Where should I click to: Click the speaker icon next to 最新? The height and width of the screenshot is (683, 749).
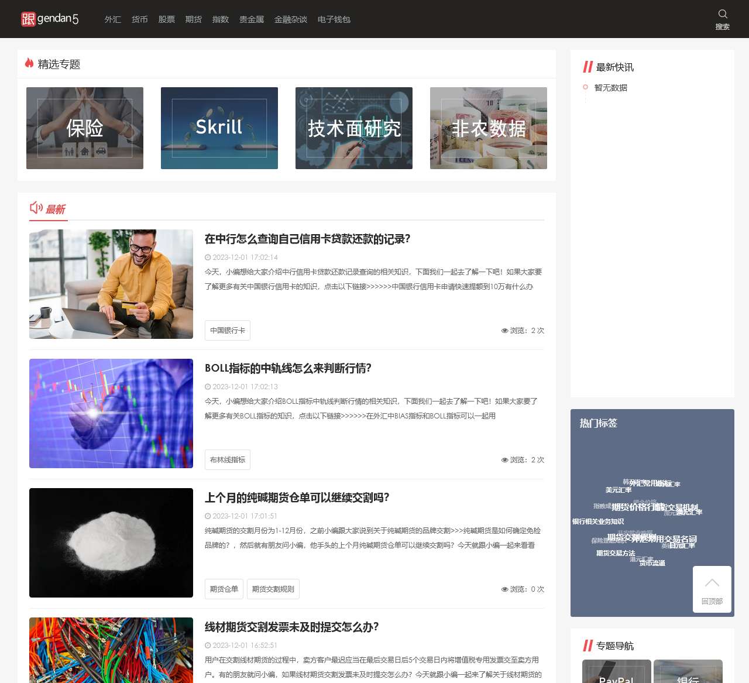[x=36, y=208]
